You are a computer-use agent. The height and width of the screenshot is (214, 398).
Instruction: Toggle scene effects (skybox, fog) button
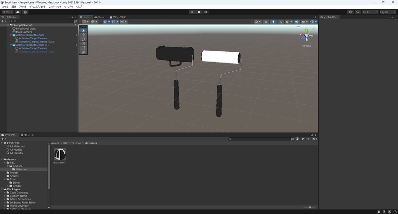[287, 22]
